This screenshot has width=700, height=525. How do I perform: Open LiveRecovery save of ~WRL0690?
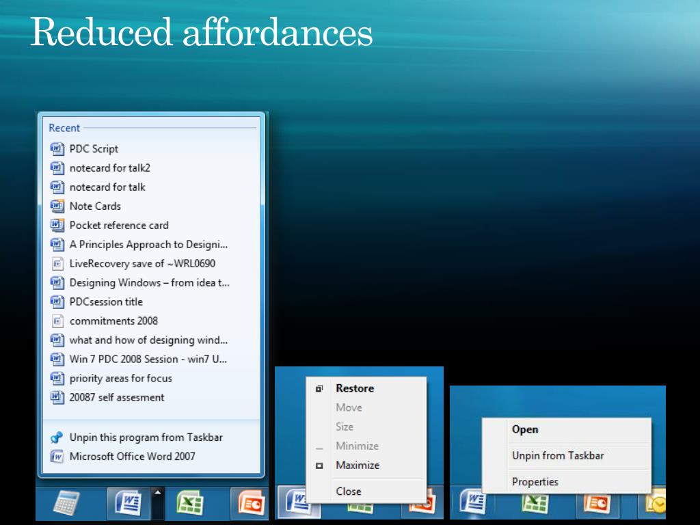tap(151, 263)
